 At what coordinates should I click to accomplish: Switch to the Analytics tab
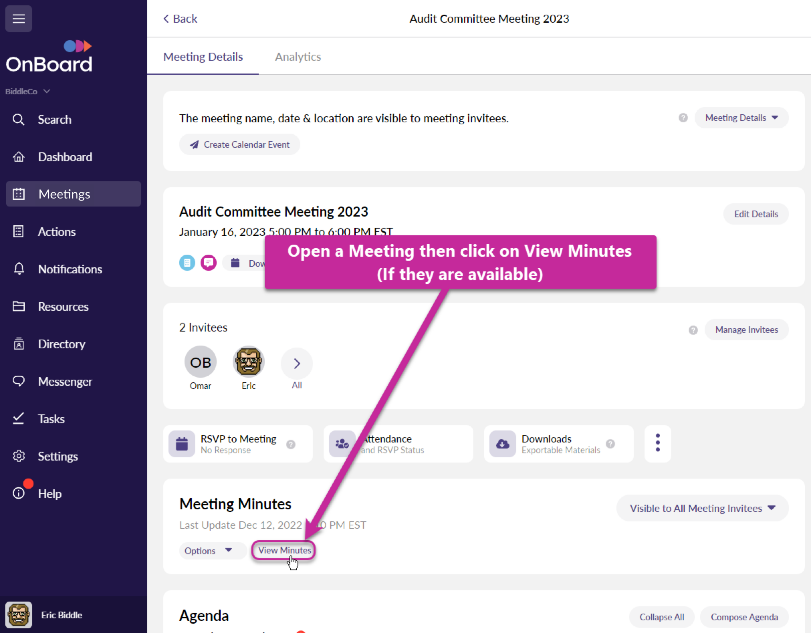click(x=298, y=57)
